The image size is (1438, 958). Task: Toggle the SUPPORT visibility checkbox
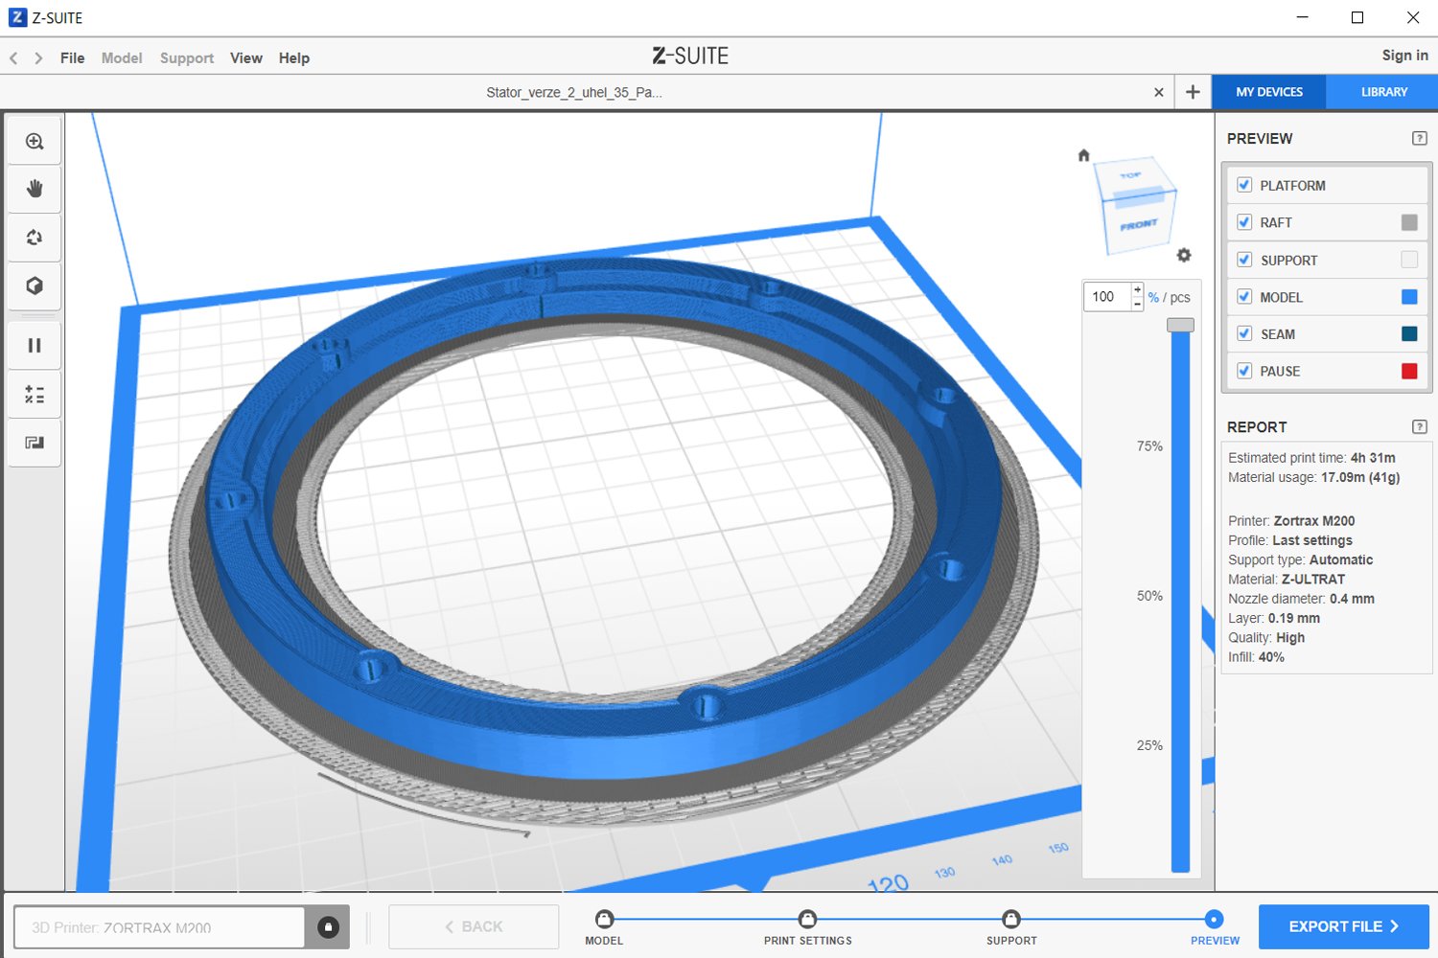tap(1244, 260)
